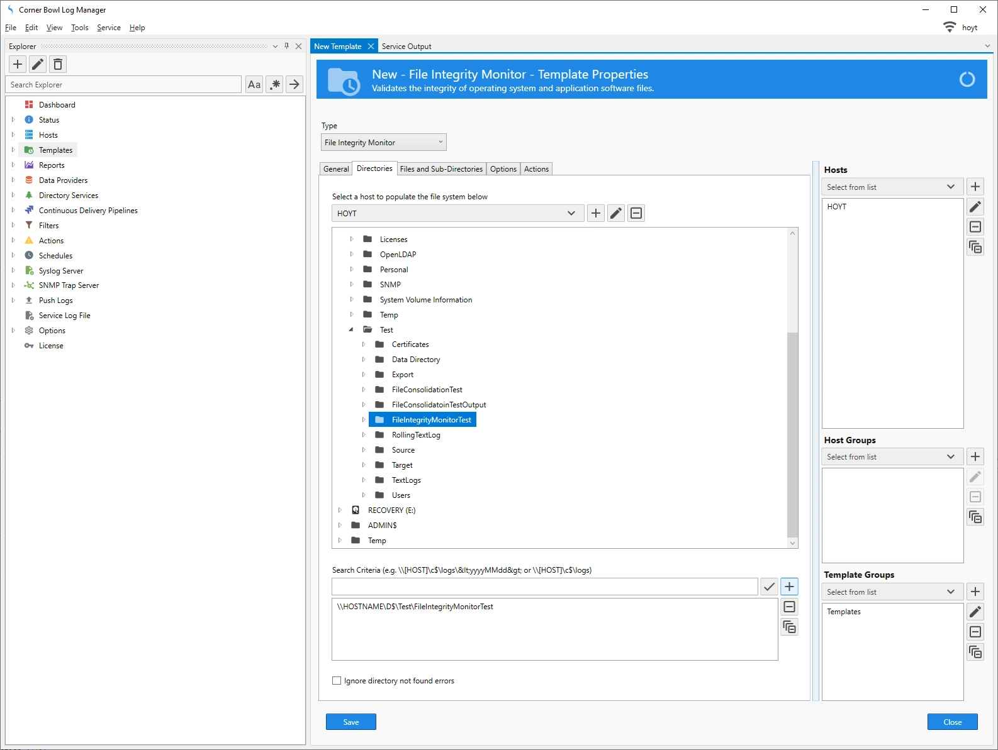998x750 pixels.
Task: Click the Save button
Action: pos(350,722)
